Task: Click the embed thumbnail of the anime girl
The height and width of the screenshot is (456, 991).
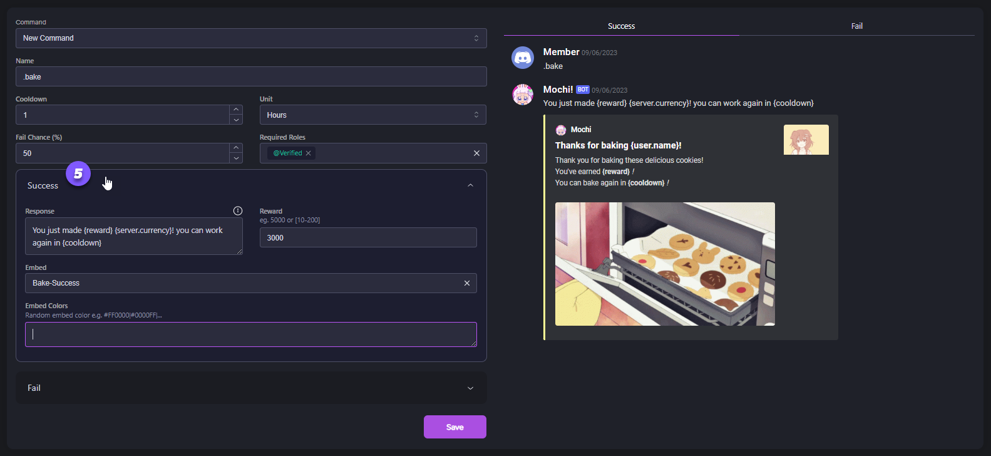Action: click(x=806, y=140)
